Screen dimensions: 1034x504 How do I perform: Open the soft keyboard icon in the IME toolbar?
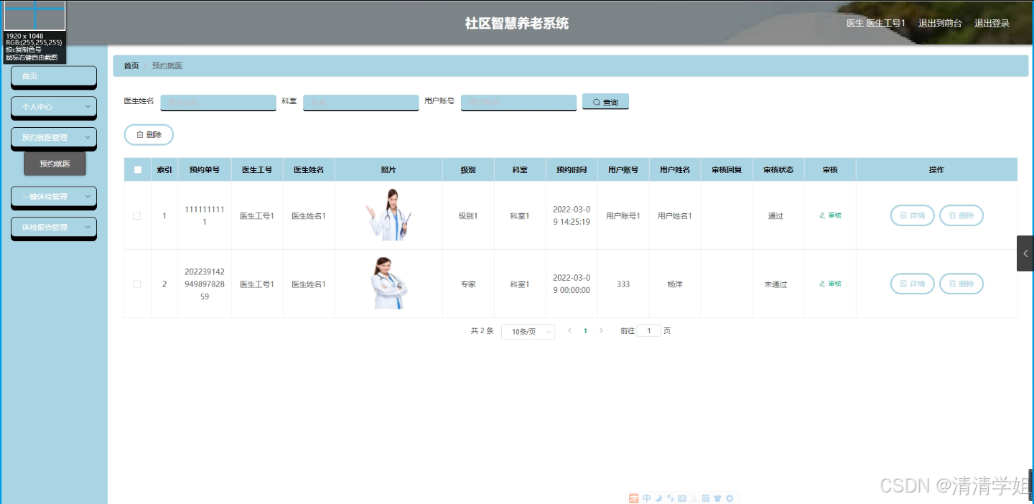(682, 498)
